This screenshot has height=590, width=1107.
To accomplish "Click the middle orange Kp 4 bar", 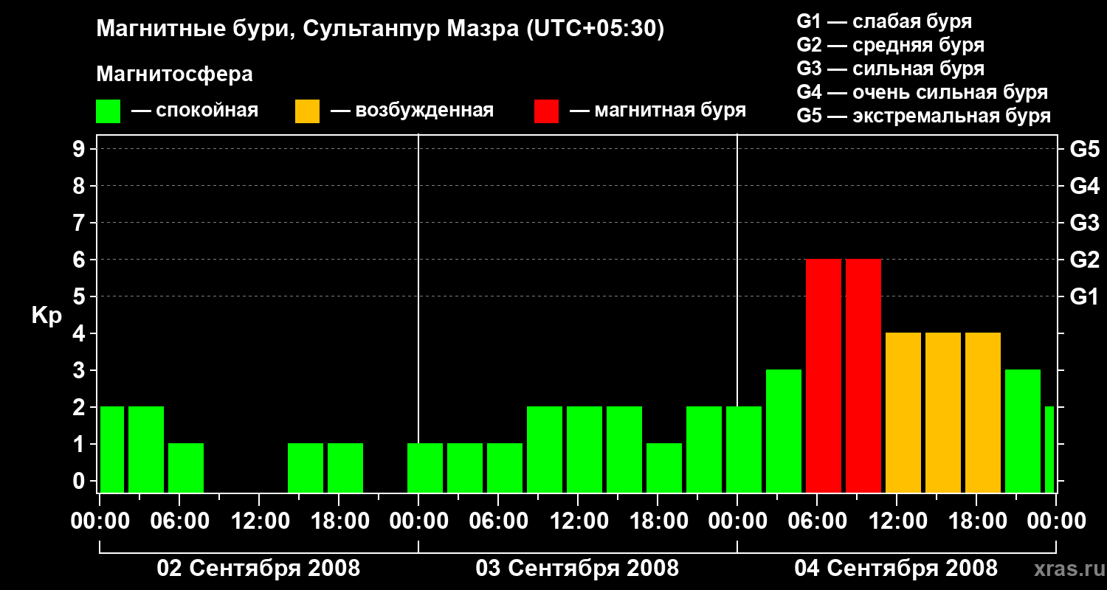I will 943,413.
